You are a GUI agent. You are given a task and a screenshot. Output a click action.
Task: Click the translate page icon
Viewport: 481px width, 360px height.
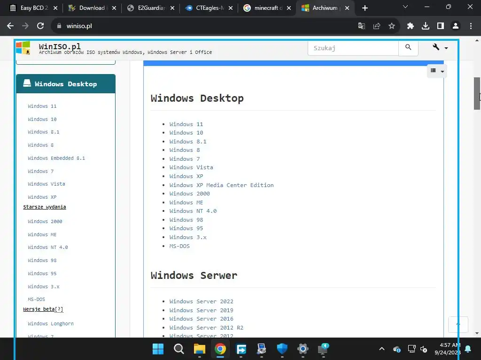coord(361,26)
